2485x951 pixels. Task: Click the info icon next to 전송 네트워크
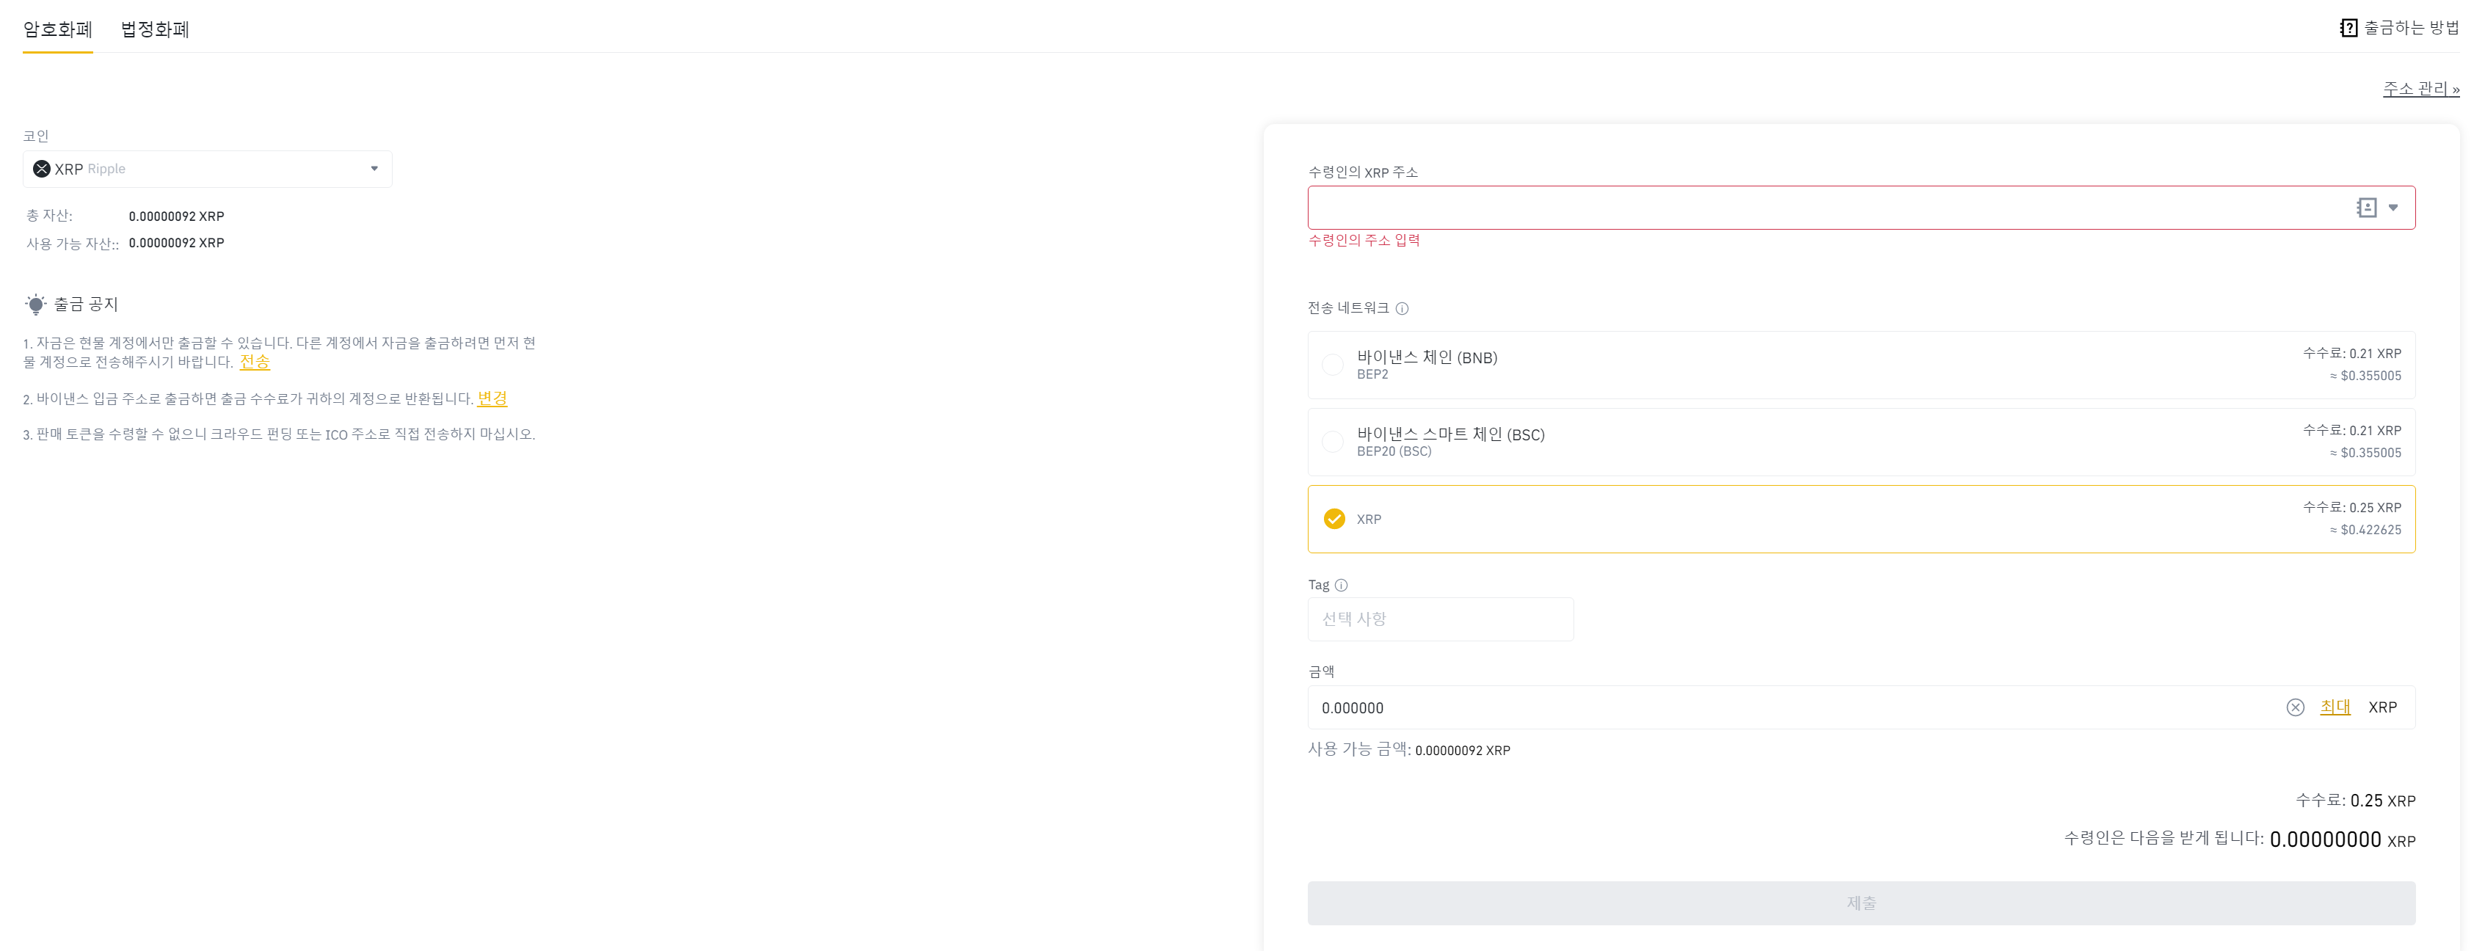pos(1402,309)
